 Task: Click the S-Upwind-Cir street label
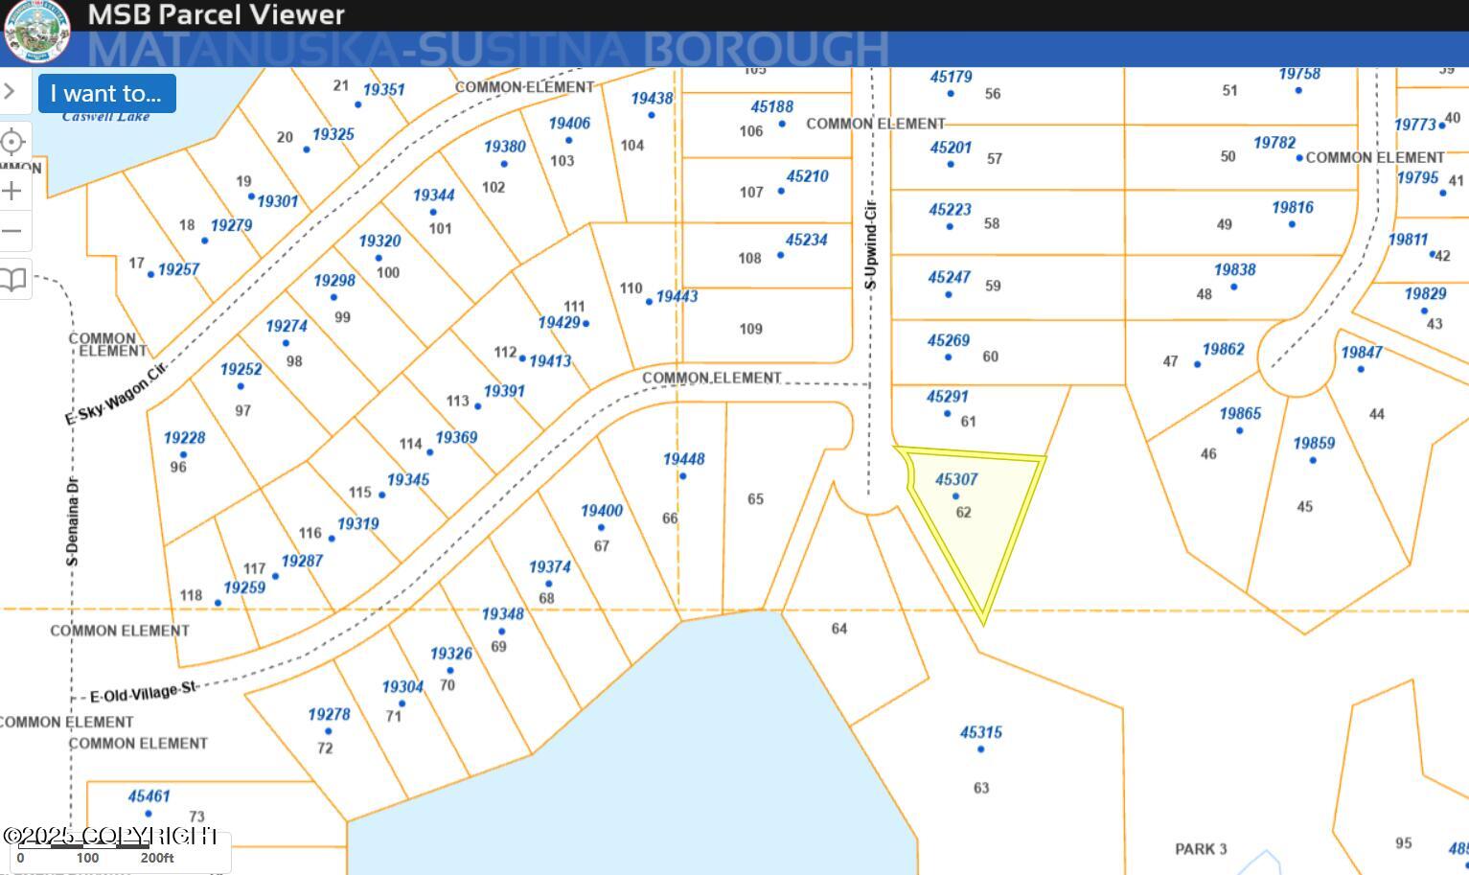tap(871, 244)
